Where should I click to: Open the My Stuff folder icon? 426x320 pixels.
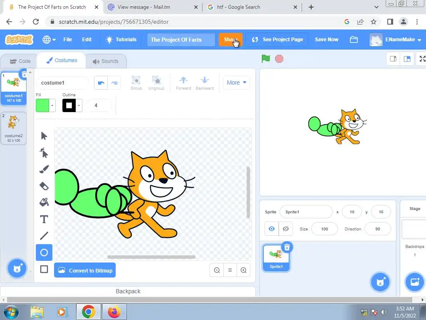pyautogui.click(x=354, y=40)
